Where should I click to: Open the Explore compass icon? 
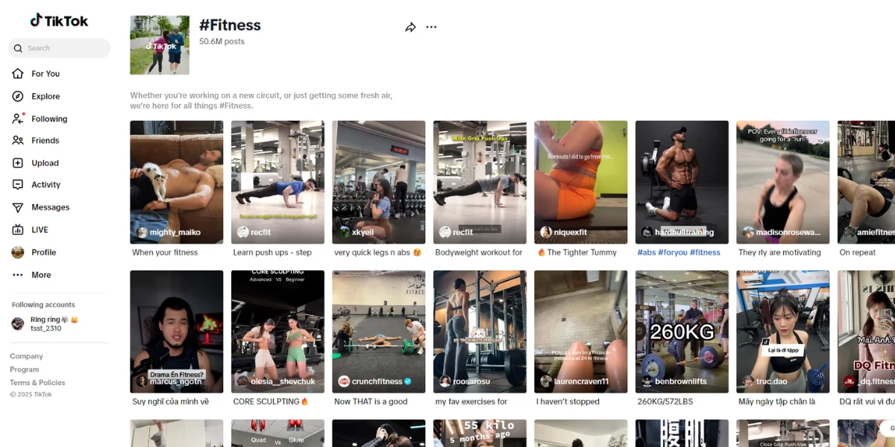18,96
